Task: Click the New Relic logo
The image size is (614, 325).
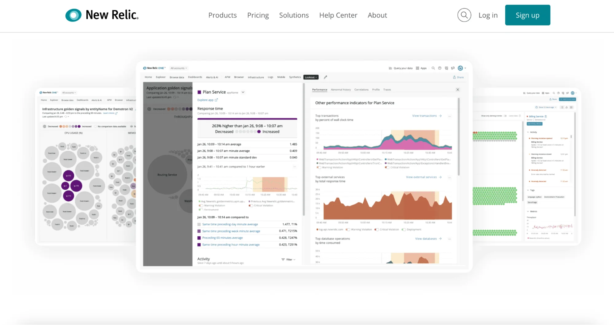Action: 102,15
